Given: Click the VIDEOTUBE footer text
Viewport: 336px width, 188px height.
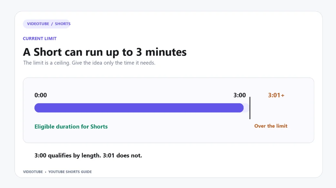Looking at the screenshot, I should (x=33, y=172).
